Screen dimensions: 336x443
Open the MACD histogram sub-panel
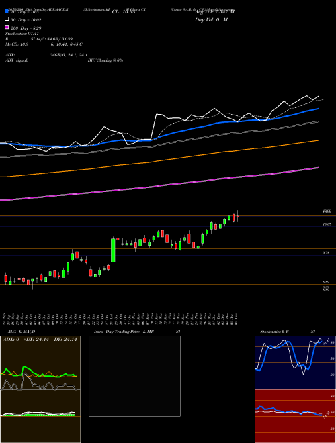(x=40, y=416)
